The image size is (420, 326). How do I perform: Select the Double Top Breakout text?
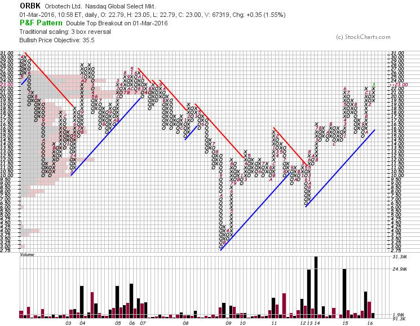94,23
